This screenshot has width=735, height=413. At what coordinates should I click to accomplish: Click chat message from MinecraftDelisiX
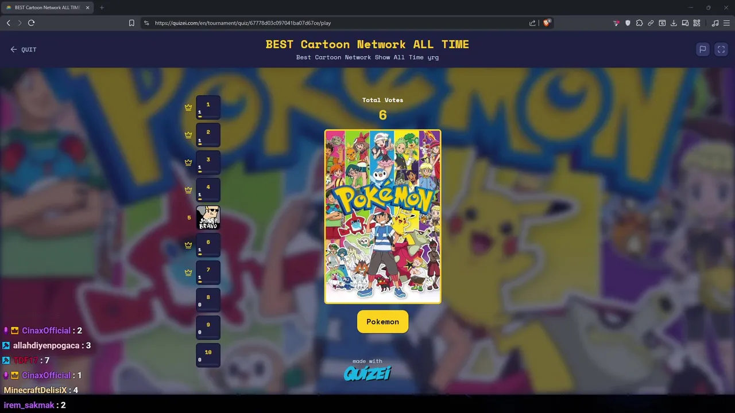(41, 390)
